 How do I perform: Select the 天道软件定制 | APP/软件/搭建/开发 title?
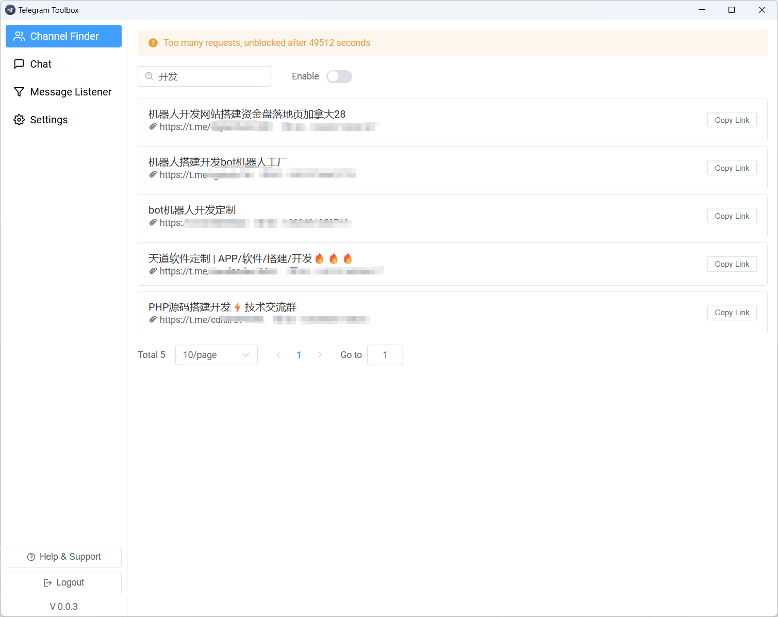250,258
